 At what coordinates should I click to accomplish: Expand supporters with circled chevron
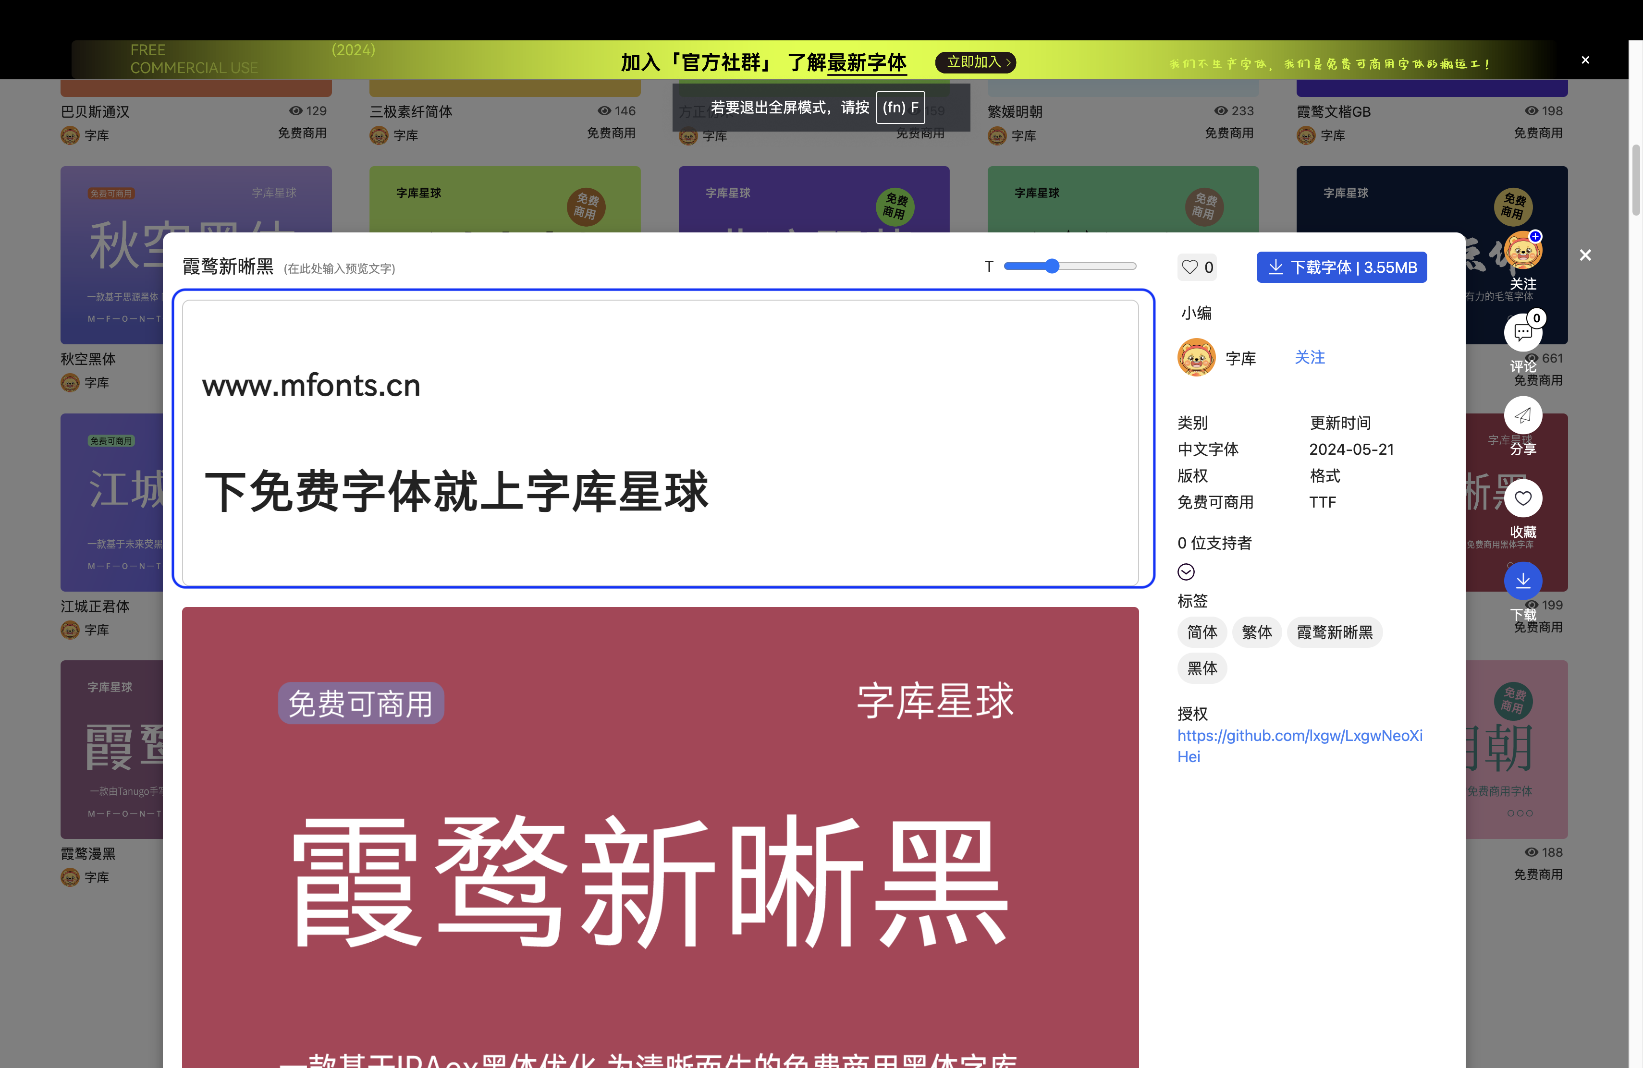[x=1185, y=572]
